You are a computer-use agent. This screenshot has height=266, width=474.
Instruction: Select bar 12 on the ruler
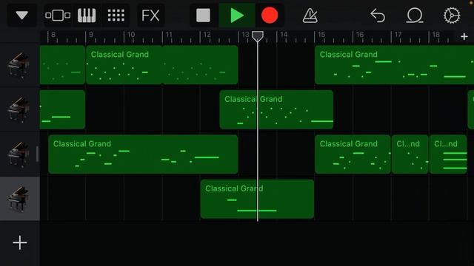[207, 35]
